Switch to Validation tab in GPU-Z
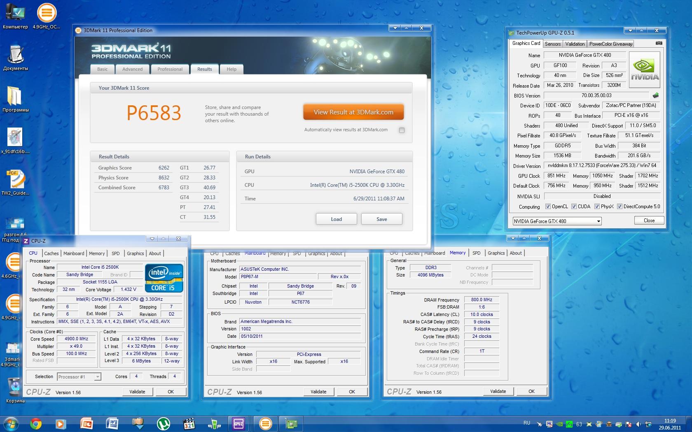 click(575, 44)
